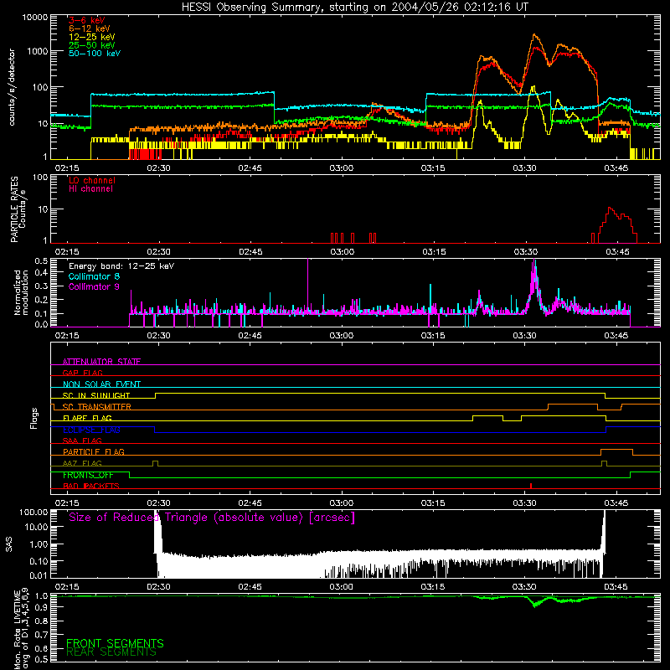Click the 'BAD PACKETS' flag label
670x670 pixels.
tap(91, 486)
